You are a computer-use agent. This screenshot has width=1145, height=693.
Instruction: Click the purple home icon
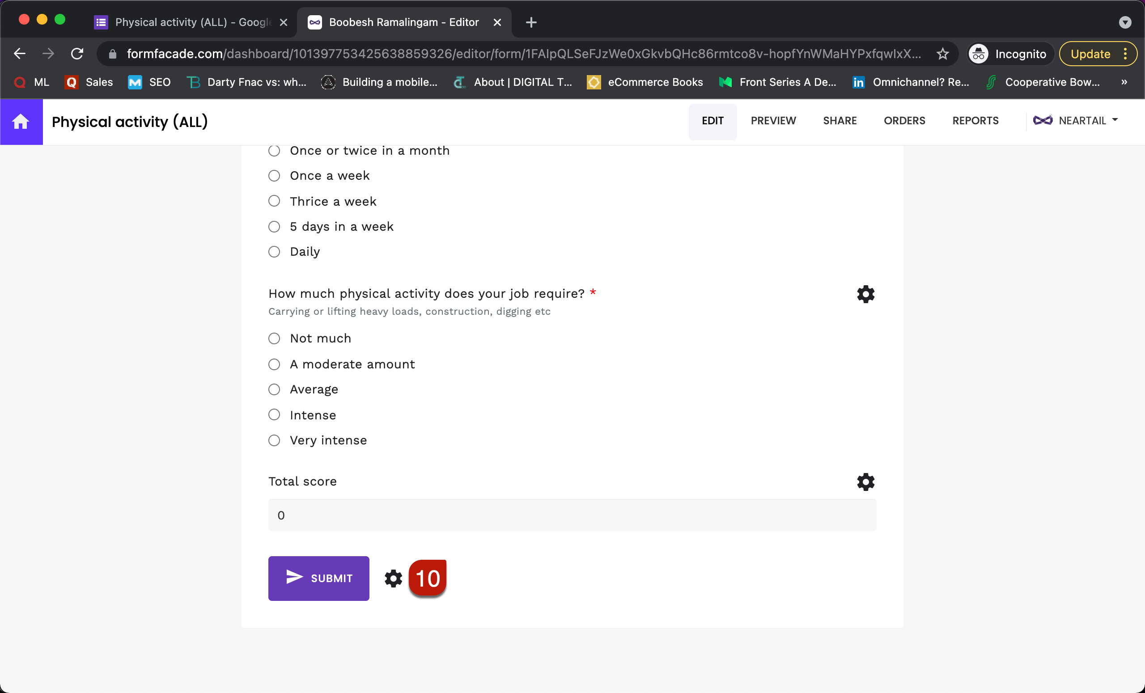21,122
